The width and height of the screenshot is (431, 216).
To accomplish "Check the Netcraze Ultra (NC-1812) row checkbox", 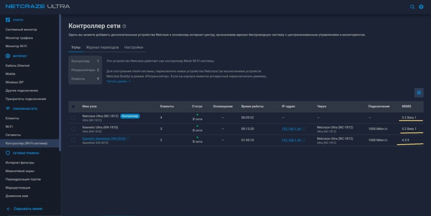I will tap(73, 118).
